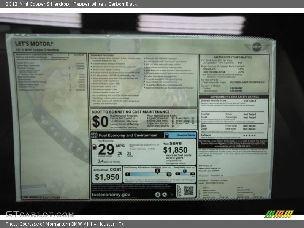Click the greenhouse gas rating marker 8
304x228 pixels.
click(x=157, y=171)
